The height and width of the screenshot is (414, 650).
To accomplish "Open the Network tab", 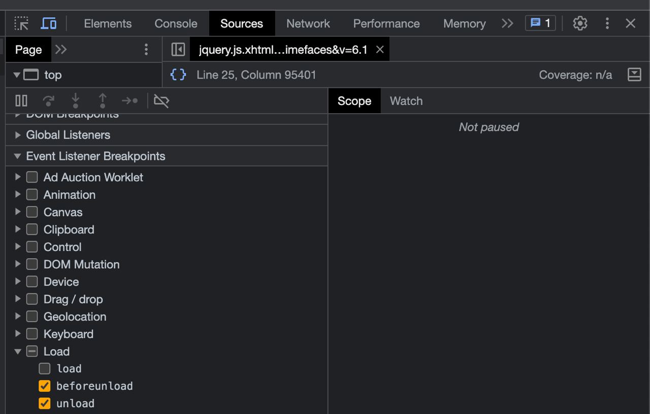I will pyautogui.click(x=308, y=23).
